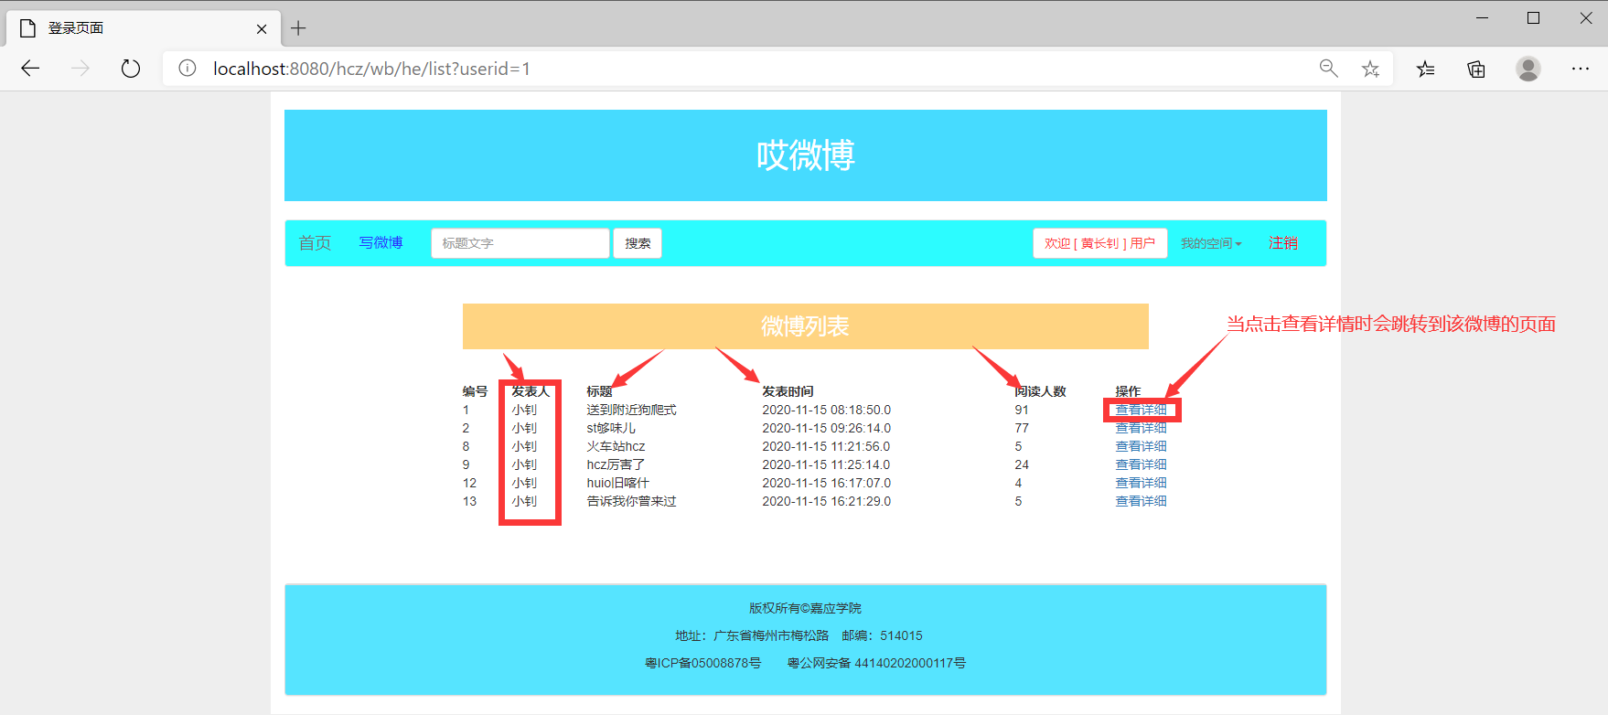Image resolution: width=1608 pixels, height=715 pixels.
Task: Click timestamp 2020-11-15 16:17:07.0
Action: [826, 483]
